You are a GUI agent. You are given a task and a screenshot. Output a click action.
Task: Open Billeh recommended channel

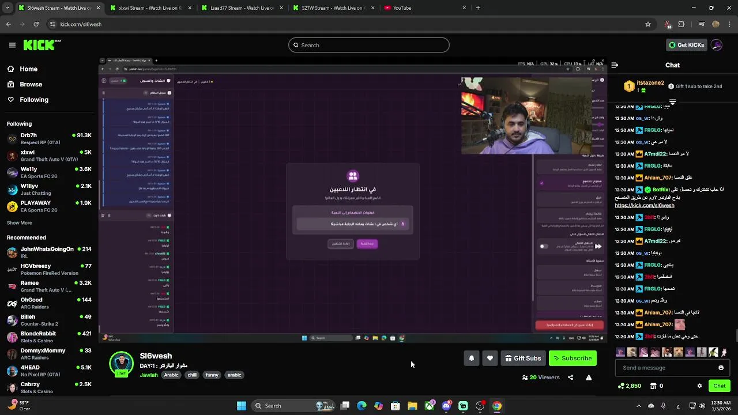point(49,320)
